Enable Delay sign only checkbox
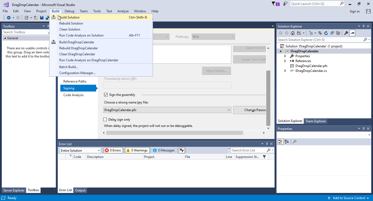373x201 pixels. point(105,120)
